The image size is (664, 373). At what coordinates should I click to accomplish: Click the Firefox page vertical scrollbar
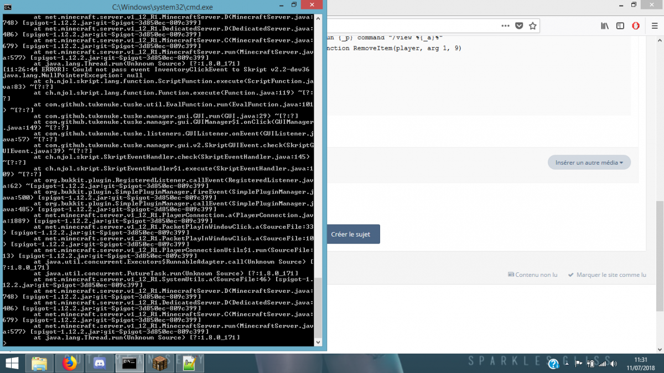pyautogui.click(x=660, y=256)
